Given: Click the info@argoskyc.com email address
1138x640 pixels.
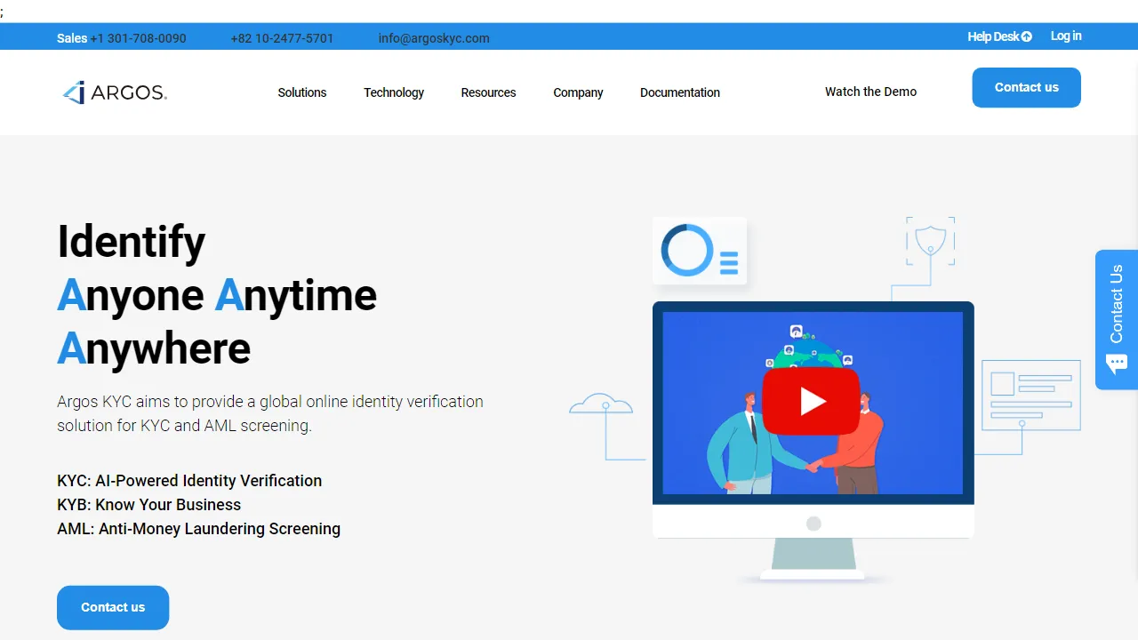Looking at the screenshot, I should (434, 38).
